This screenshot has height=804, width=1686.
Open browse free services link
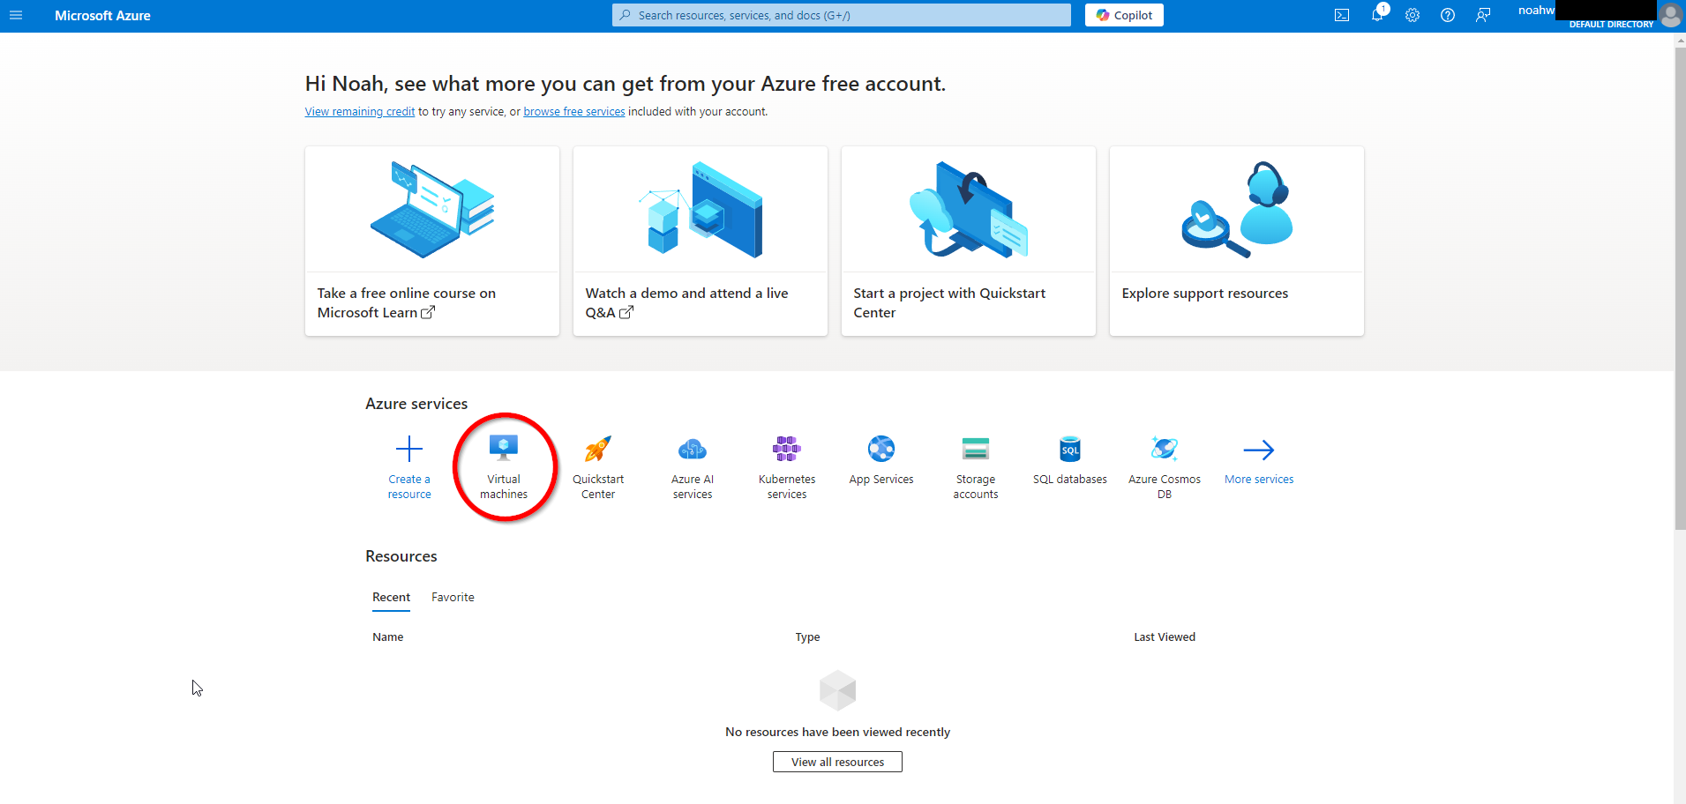tap(574, 112)
